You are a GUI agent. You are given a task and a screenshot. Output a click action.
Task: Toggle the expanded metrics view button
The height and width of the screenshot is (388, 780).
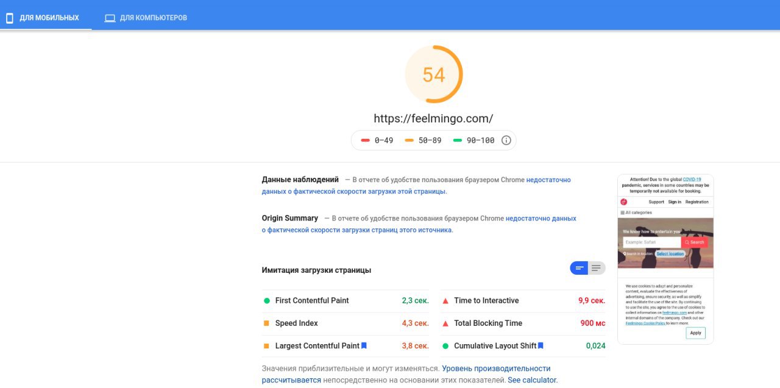coord(597,268)
